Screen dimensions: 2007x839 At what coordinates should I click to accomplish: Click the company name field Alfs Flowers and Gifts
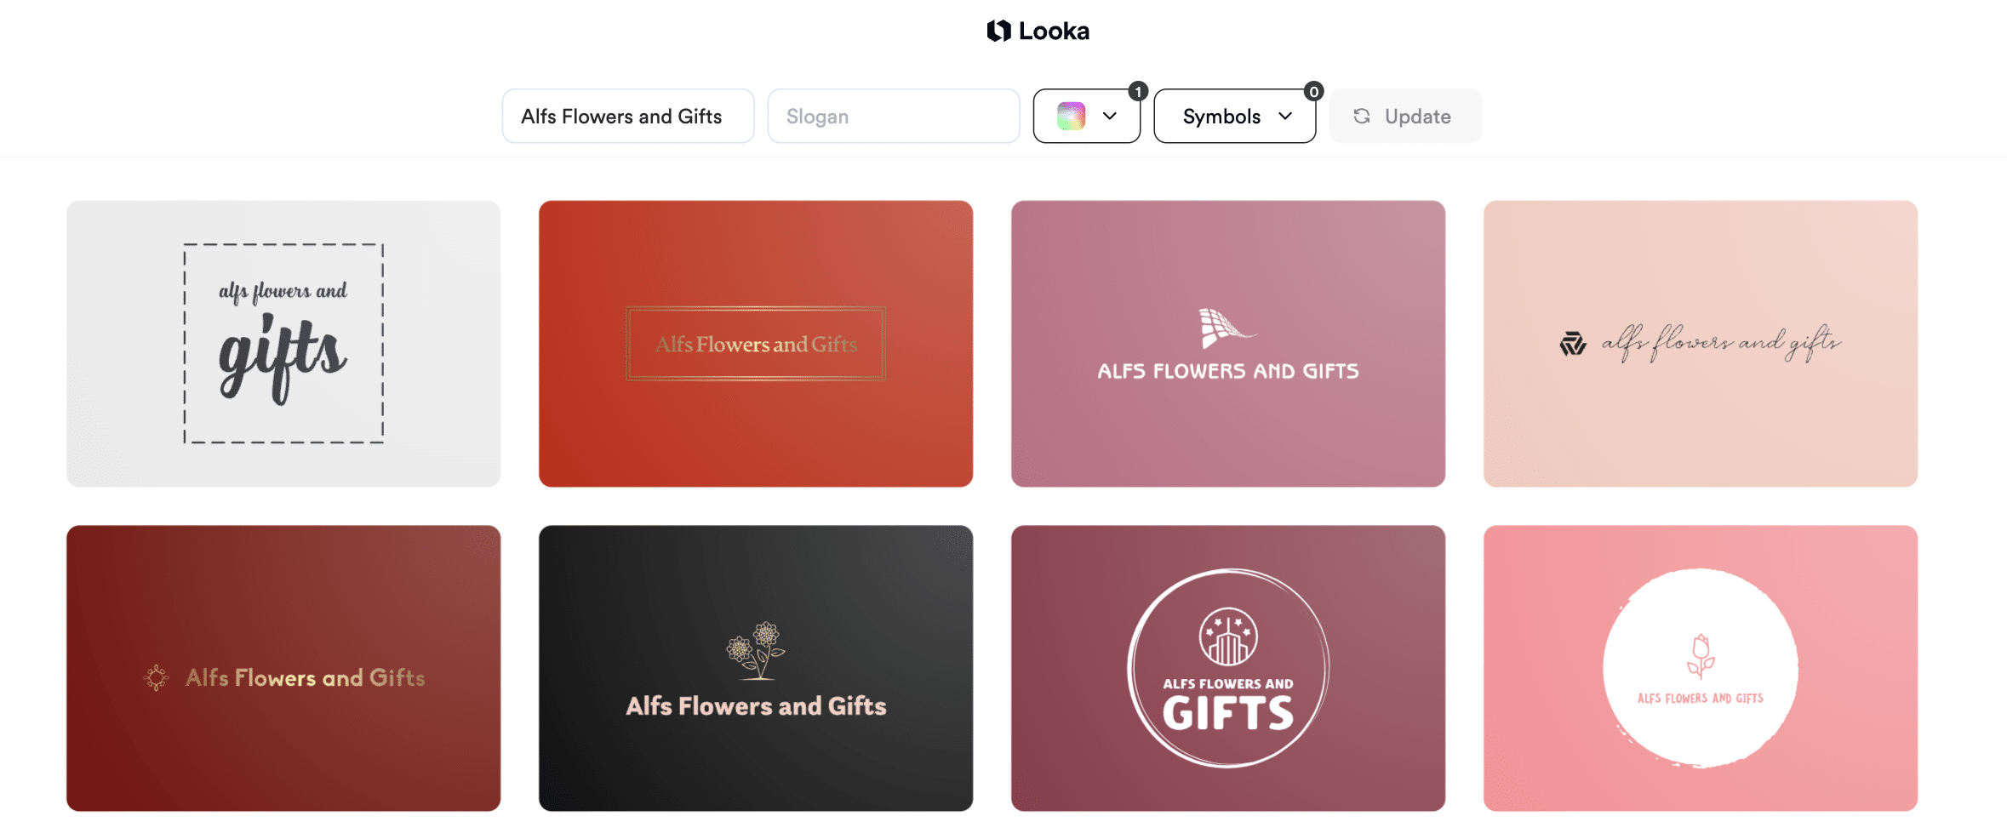point(628,117)
